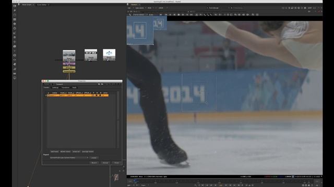
Task: Open the rgba.alpha channel dropdown in viewer
Action: tap(140, 8)
